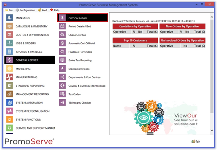
Task: Open the Help menu
Action: (x=55, y=10)
